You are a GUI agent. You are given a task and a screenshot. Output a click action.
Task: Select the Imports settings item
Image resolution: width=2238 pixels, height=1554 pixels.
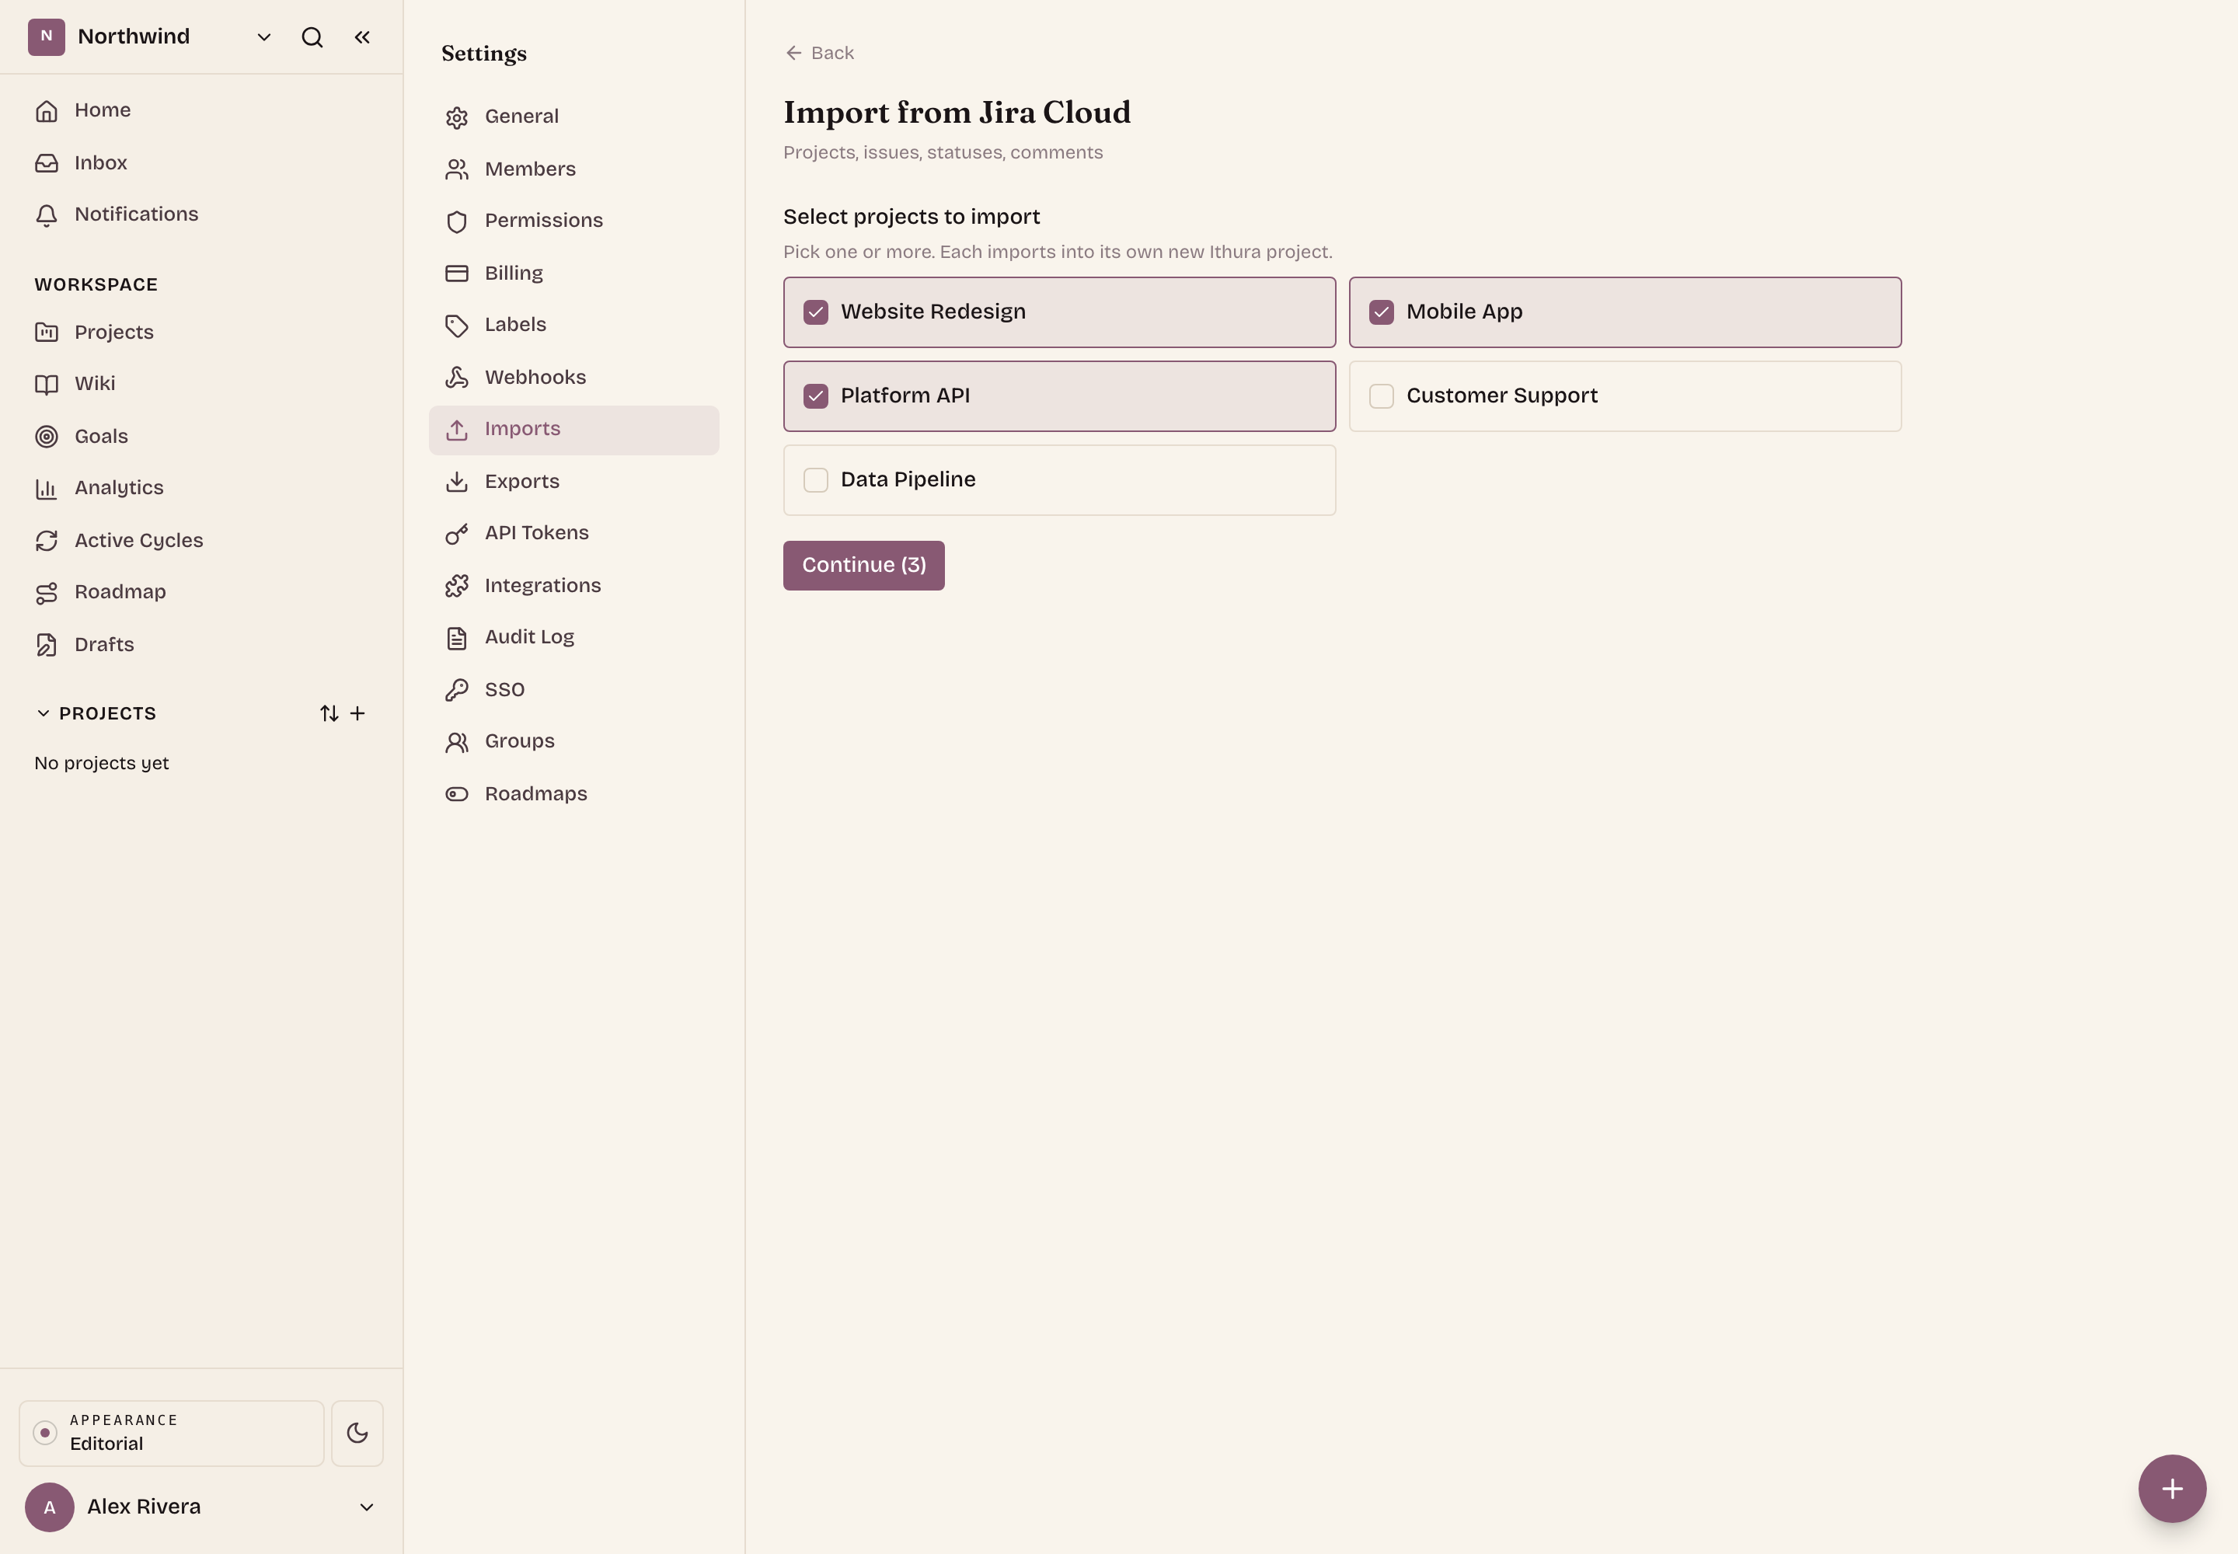573,430
